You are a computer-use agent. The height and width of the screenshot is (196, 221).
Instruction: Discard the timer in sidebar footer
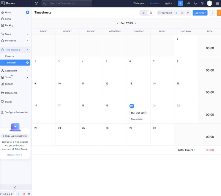coord(29,194)
